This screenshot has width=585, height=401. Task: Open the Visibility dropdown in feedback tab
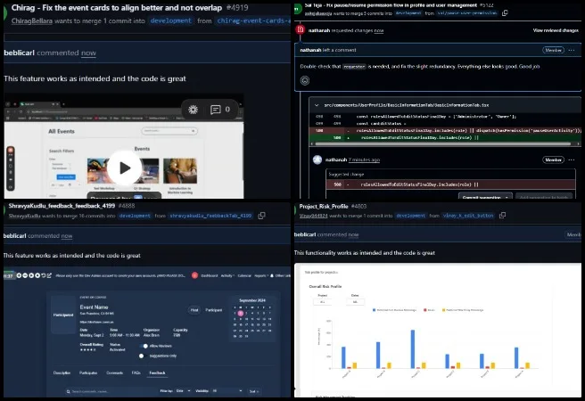(227, 391)
